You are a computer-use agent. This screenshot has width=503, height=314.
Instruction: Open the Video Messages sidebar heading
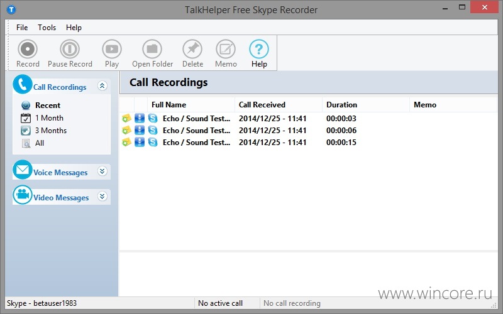pyautogui.click(x=61, y=197)
